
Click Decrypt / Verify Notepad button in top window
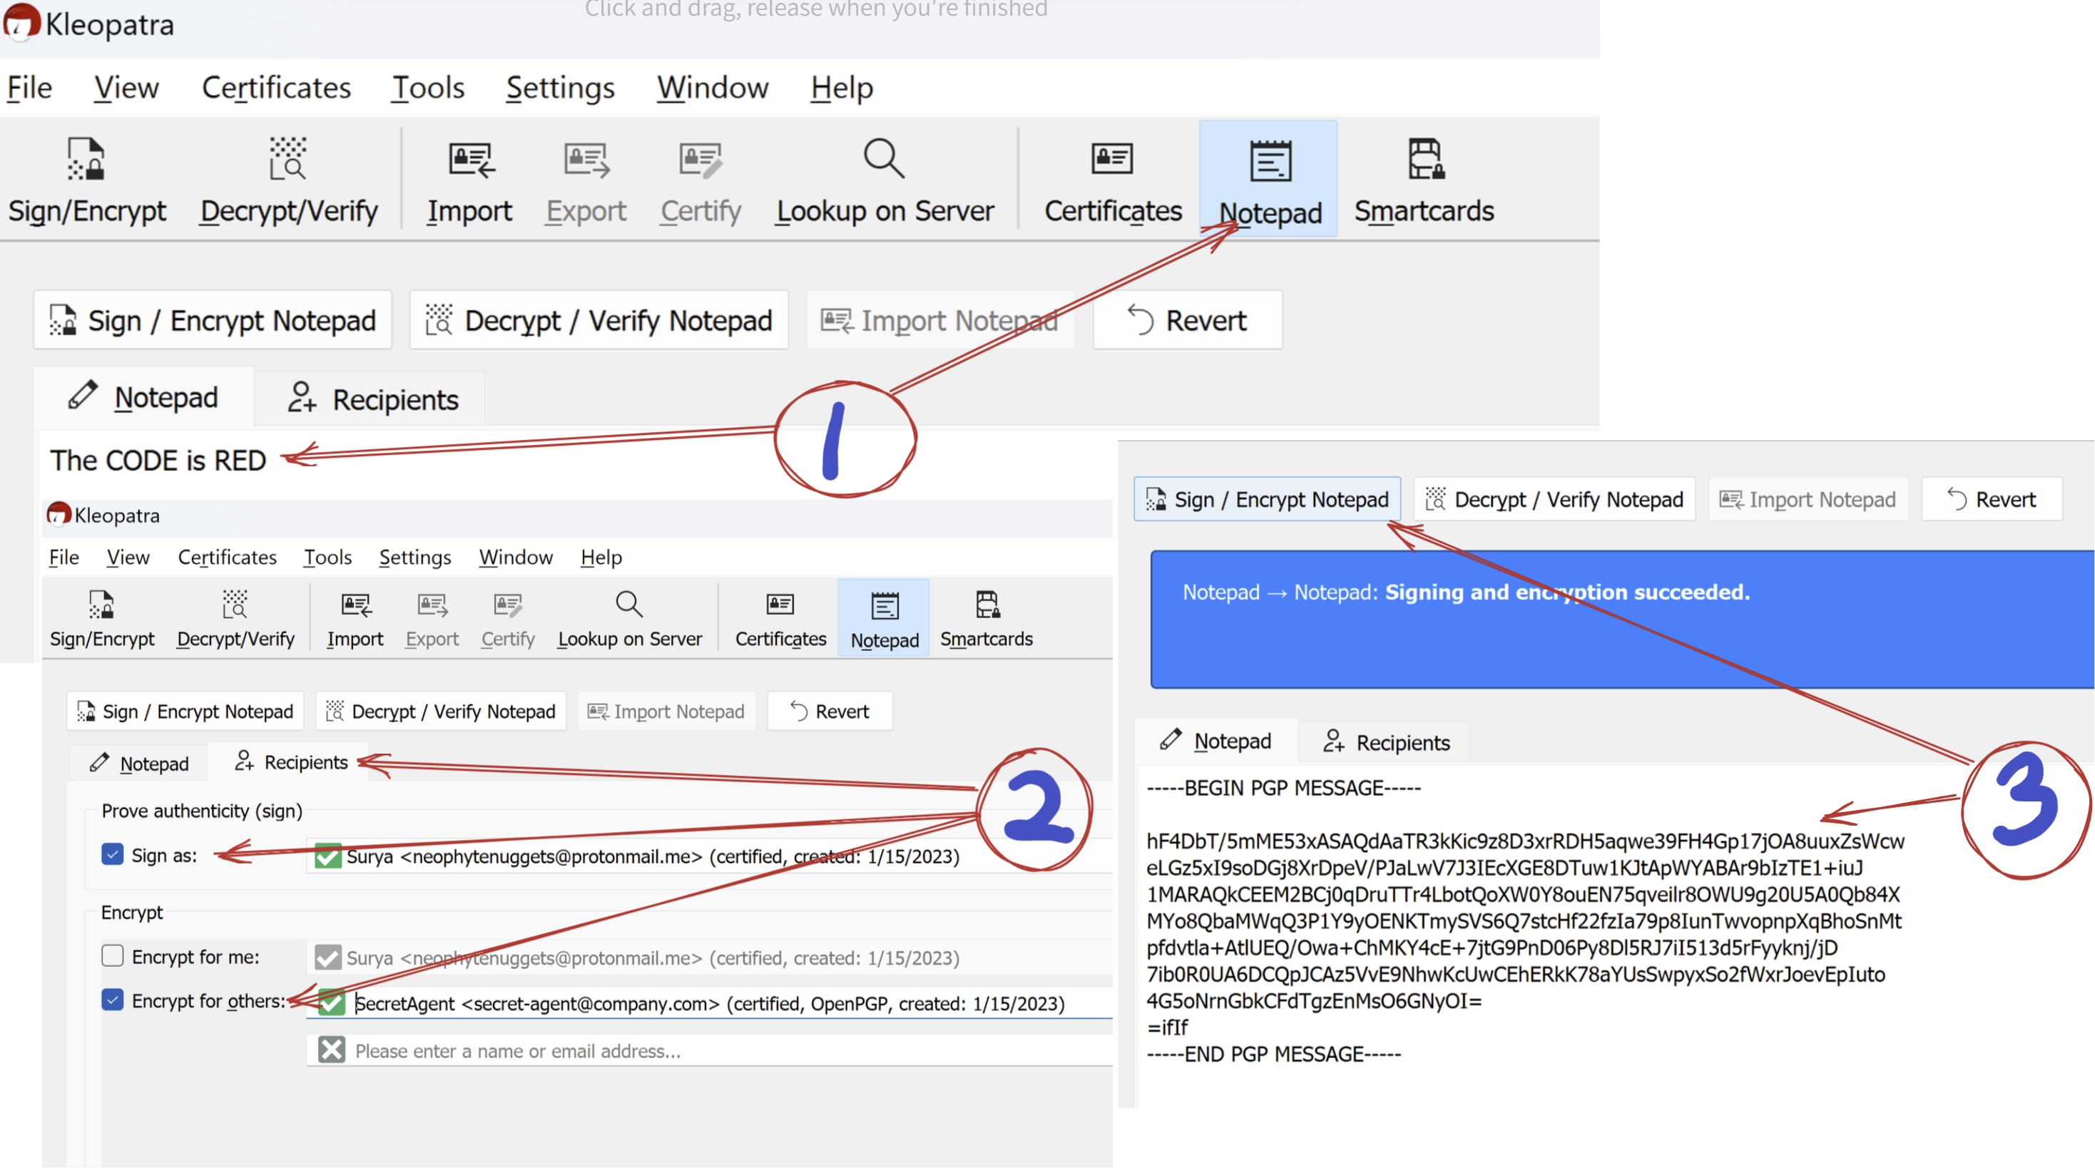coord(598,320)
